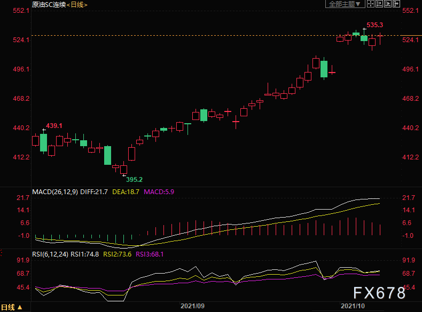The height and width of the screenshot is (312, 422).
Task: Click the 2021/09 date label on the timeline
Action: click(x=192, y=306)
